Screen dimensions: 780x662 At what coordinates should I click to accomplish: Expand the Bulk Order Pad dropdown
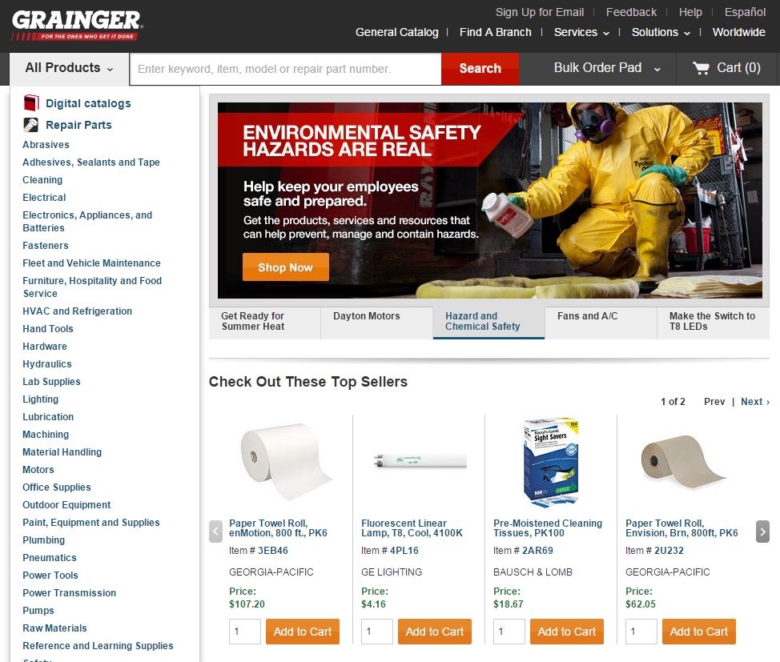tap(607, 68)
